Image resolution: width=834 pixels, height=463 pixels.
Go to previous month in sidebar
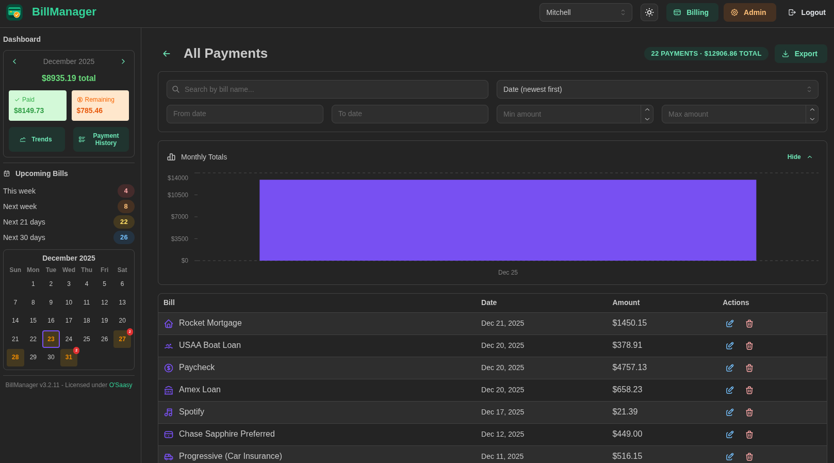(x=14, y=61)
